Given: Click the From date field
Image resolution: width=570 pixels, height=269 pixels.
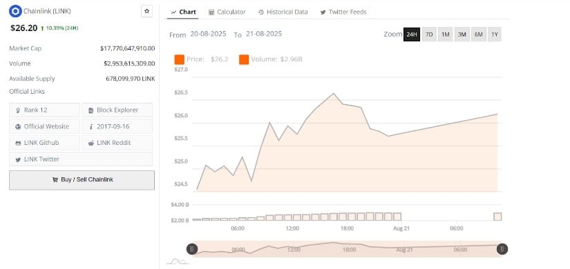Looking at the screenshot, I should [x=208, y=34].
